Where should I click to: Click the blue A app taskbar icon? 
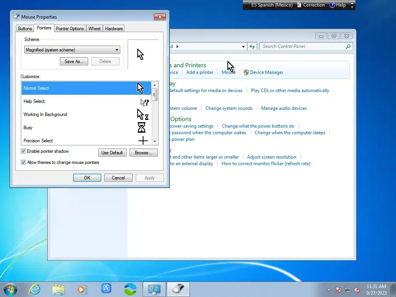(x=106, y=288)
